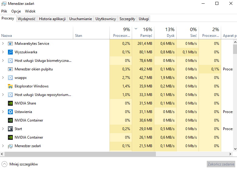Open the Opcje menu
The image size is (237, 170).
click(16, 11)
